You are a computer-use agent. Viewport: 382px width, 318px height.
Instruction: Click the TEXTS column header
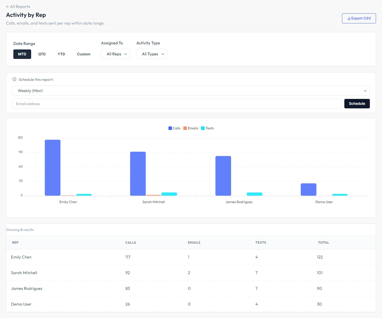[261, 242]
